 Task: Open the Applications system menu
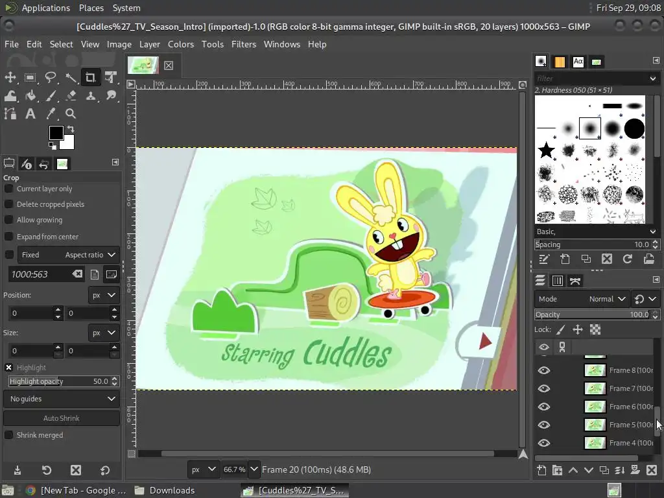tap(46, 8)
